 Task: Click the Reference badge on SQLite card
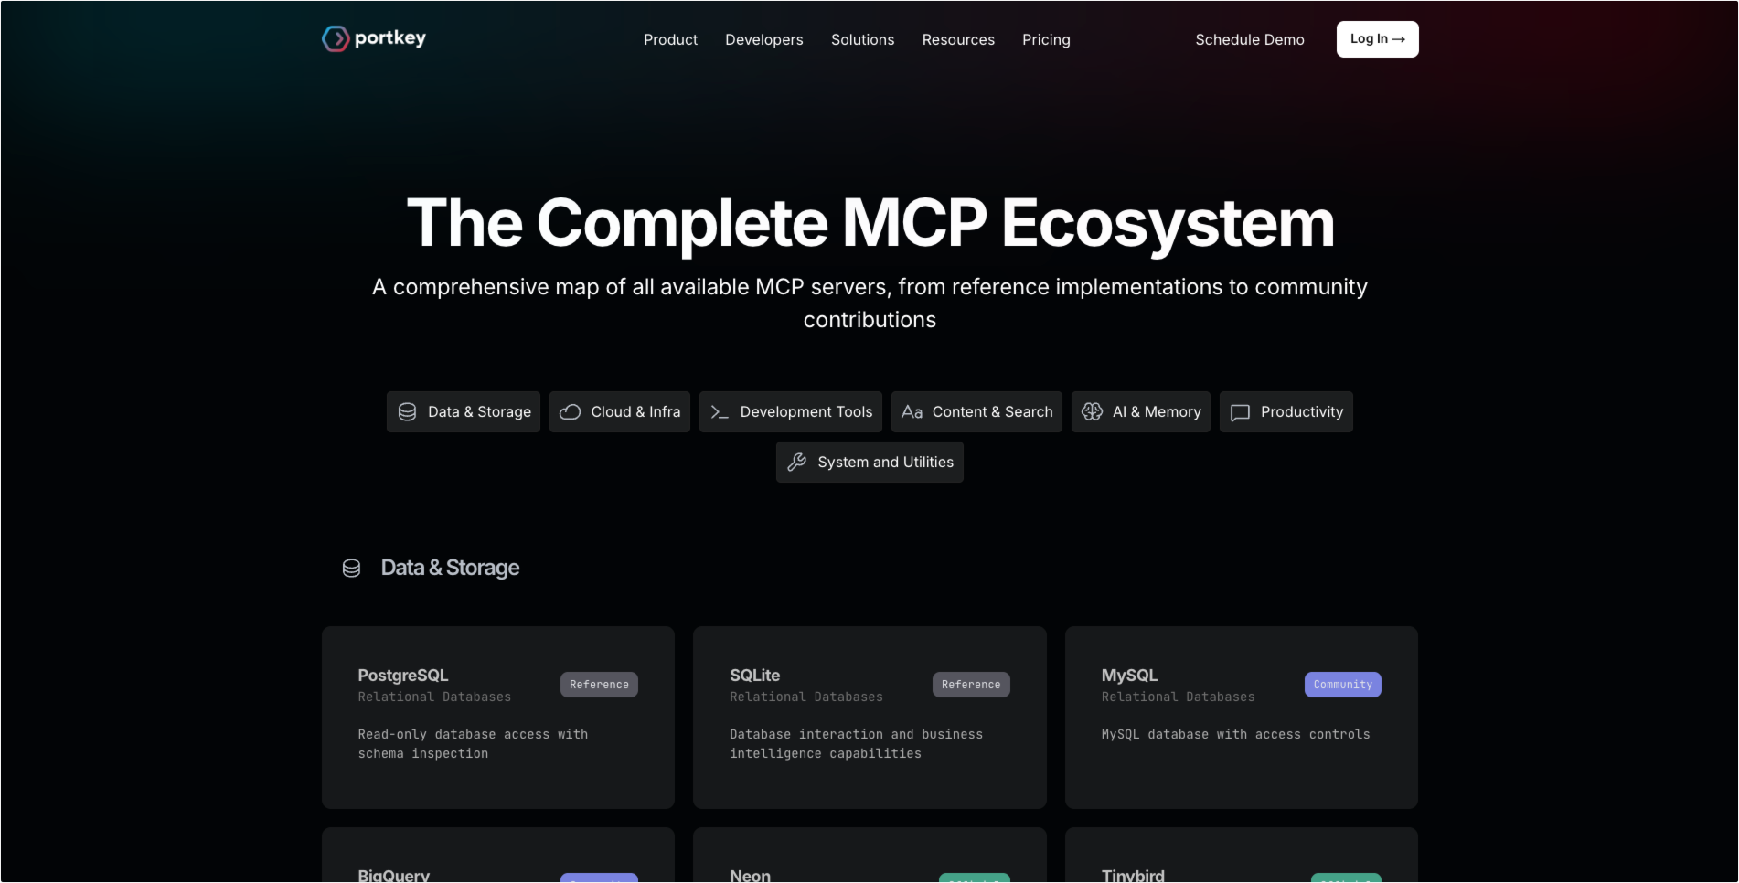coord(971,685)
